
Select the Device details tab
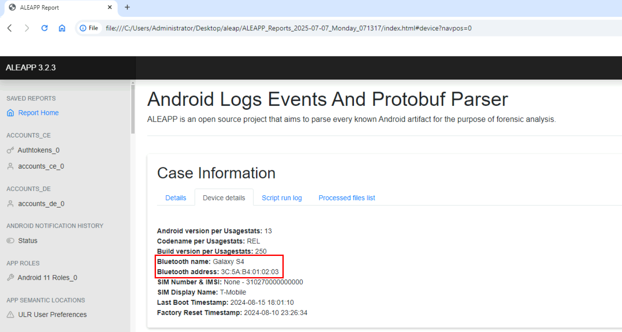click(224, 198)
